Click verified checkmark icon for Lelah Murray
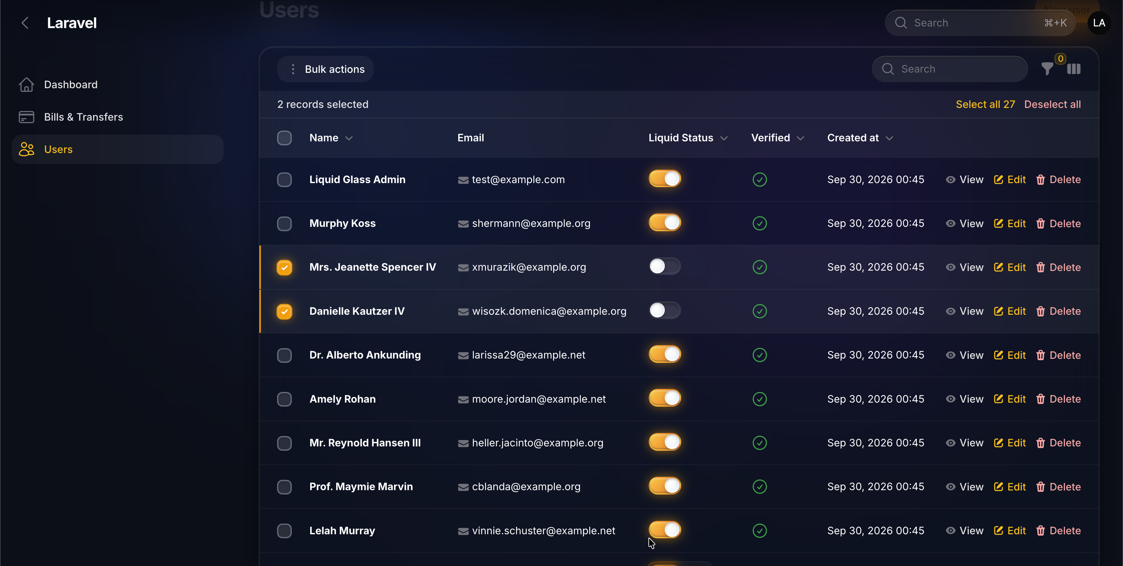Image resolution: width=1123 pixels, height=566 pixels. [759, 531]
